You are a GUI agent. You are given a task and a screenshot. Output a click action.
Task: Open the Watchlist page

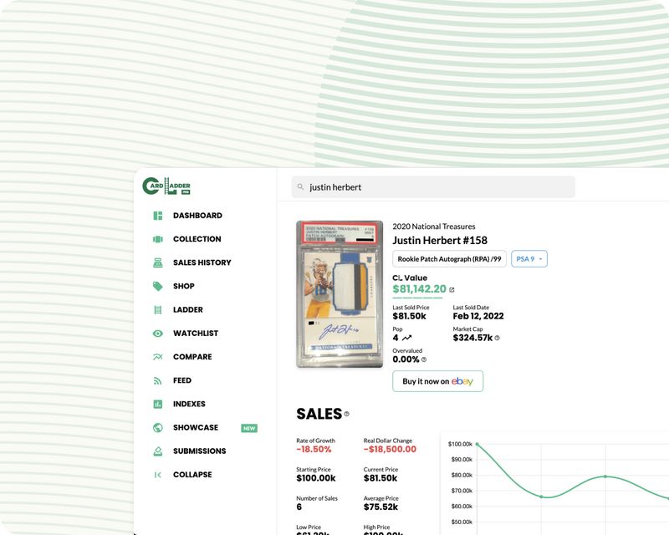pos(196,334)
